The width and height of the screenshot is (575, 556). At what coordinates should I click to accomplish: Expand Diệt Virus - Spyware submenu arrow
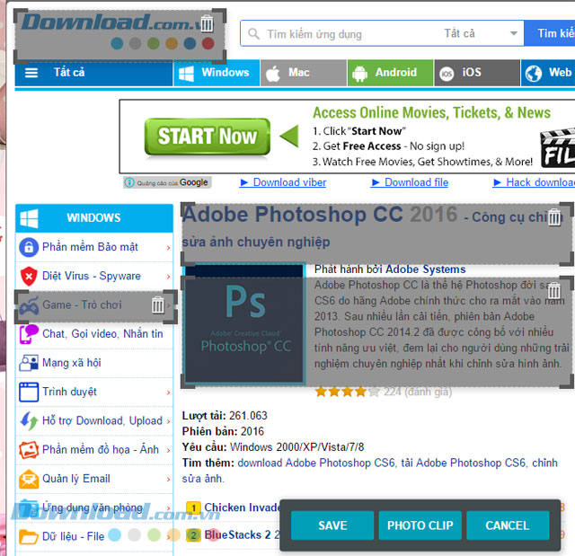tap(168, 277)
